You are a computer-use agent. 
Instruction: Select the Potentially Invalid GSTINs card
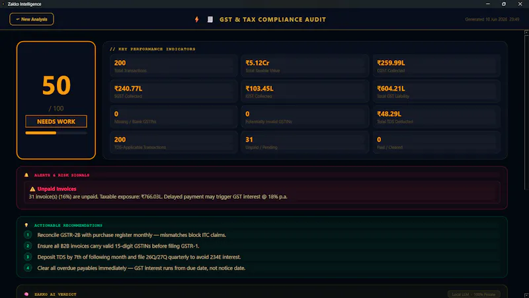(x=305, y=117)
